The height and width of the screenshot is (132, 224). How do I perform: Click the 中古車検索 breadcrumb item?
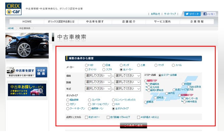pyautogui.click(x=24, y=28)
